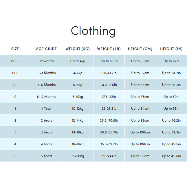Select the Newborn age guide cell
This screenshot has height=187, width=187.
(x=46, y=61)
